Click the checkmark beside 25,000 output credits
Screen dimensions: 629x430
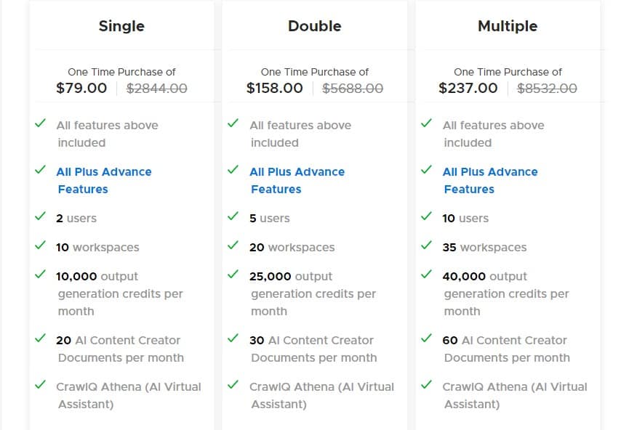(233, 275)
